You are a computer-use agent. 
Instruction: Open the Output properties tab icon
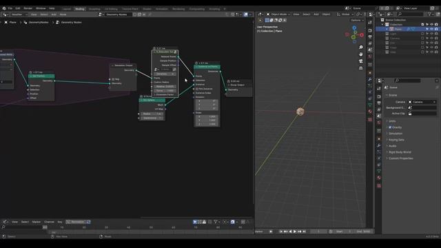379,103
